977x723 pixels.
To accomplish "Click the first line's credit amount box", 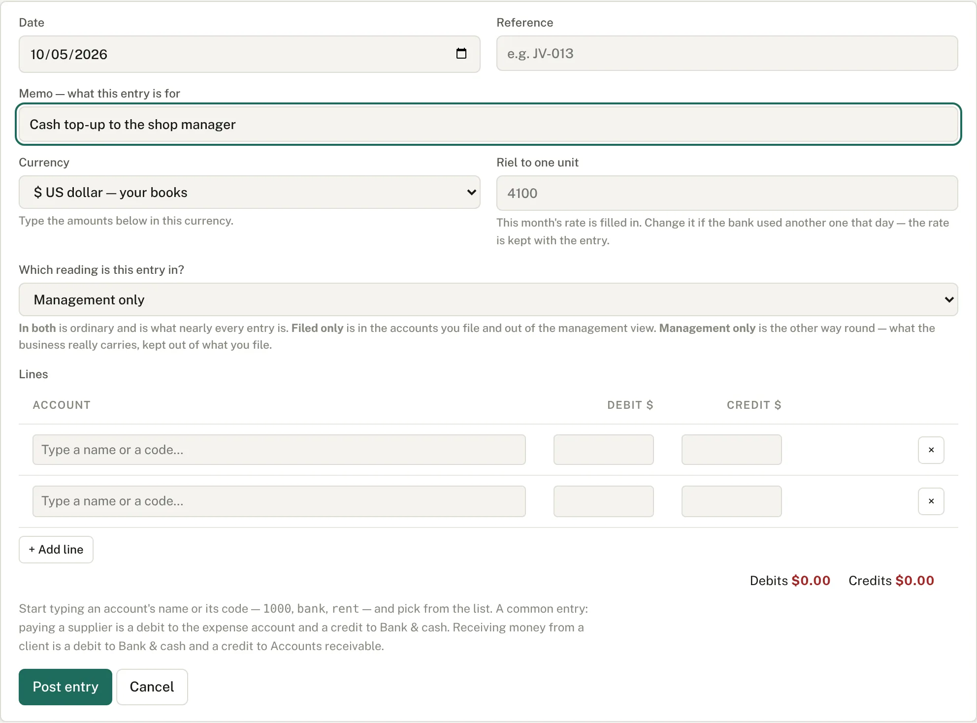I will (731, 450).
